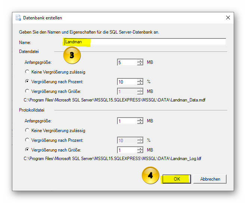Increase Datendatei Anfangsgröße with up arrow

pos(140,61)
